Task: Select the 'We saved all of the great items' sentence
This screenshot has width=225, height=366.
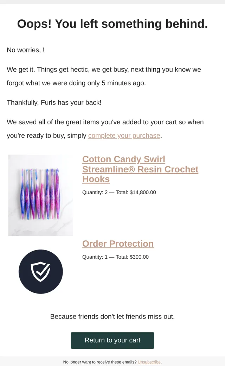Action: [x=105, y=129]
